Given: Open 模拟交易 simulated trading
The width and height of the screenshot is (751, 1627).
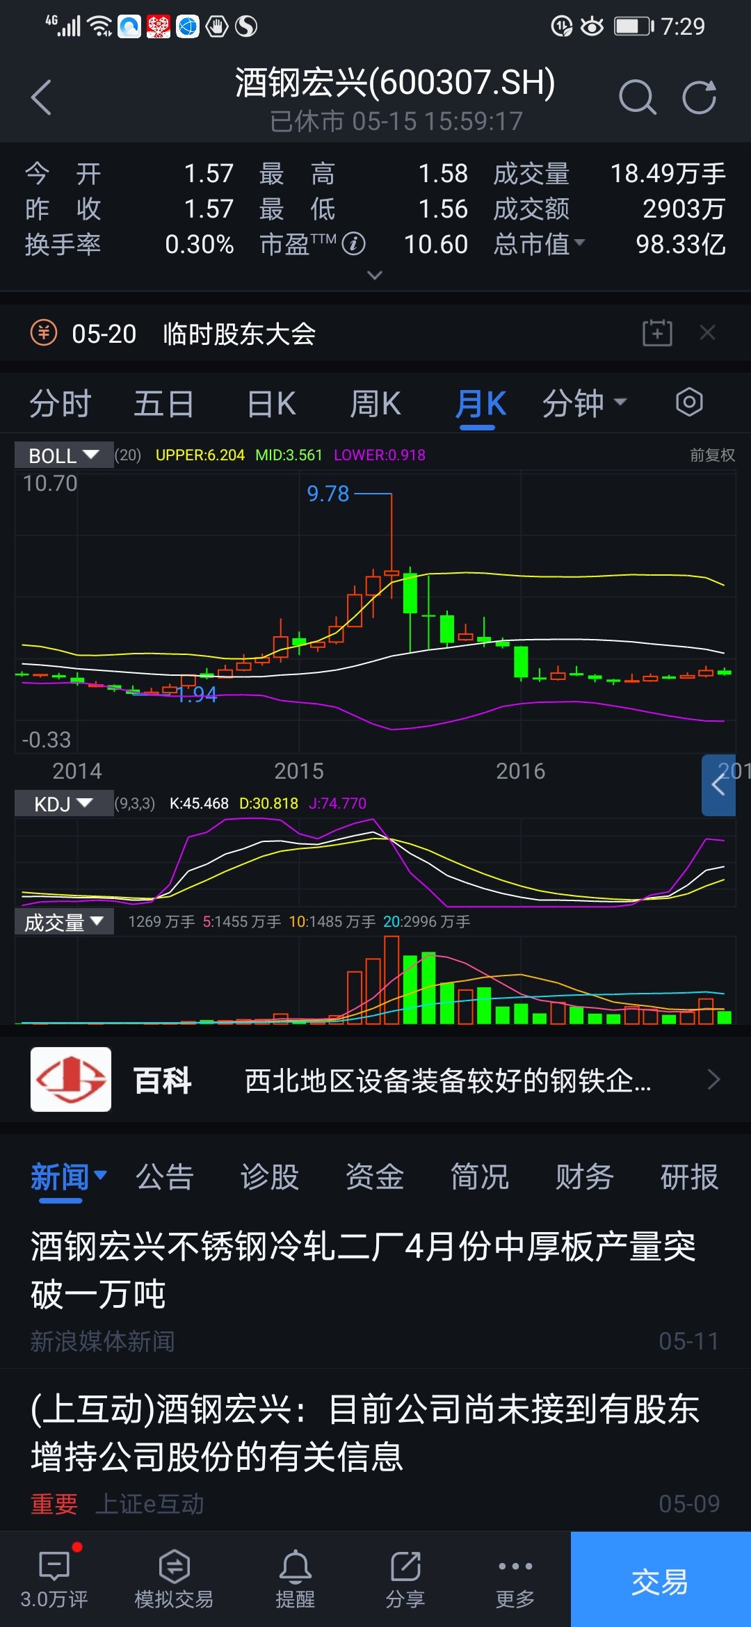Looking at the screenshot, I should pos(174,1578).
